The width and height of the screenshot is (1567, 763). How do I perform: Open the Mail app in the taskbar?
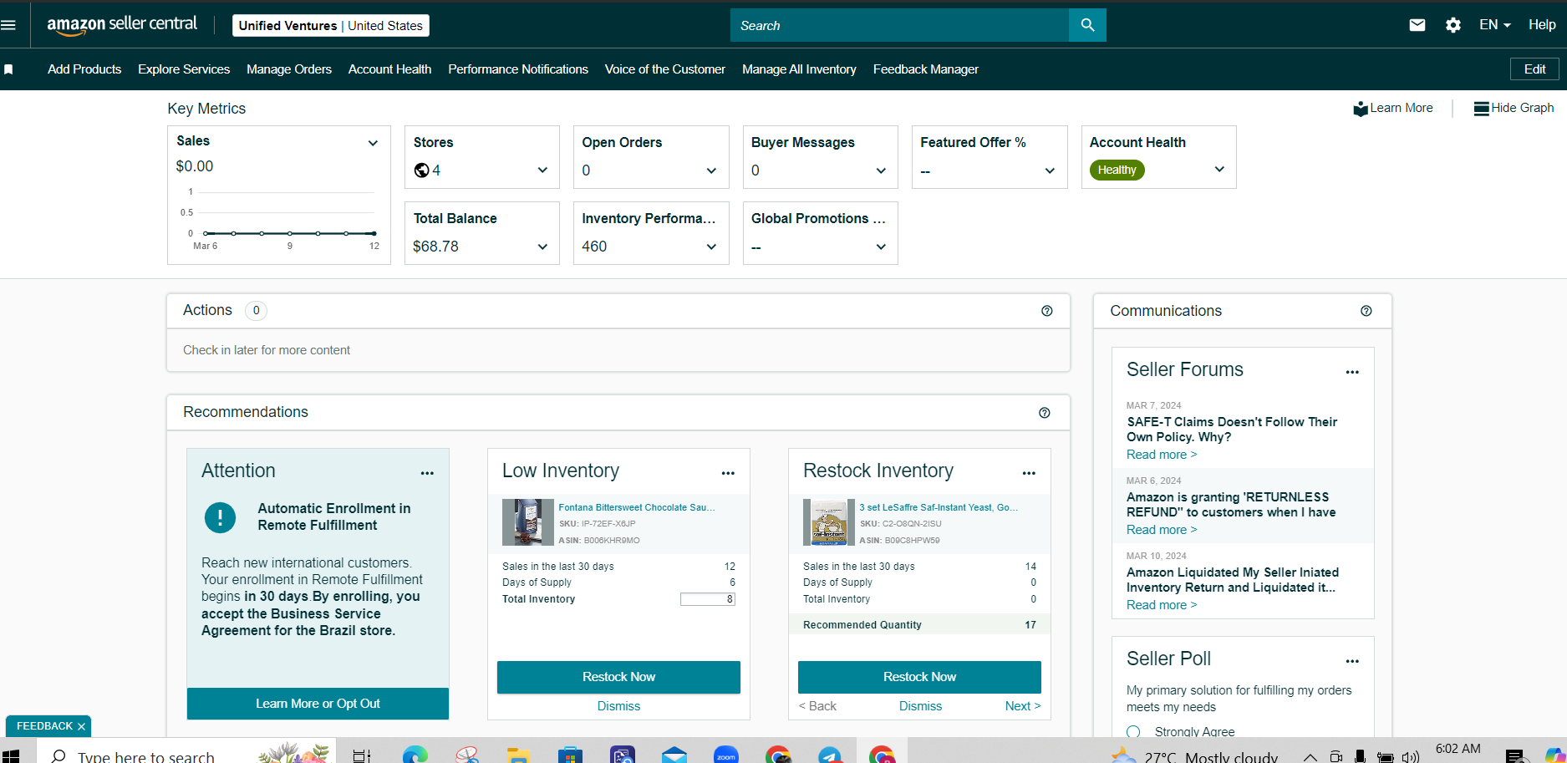point(674,755)
